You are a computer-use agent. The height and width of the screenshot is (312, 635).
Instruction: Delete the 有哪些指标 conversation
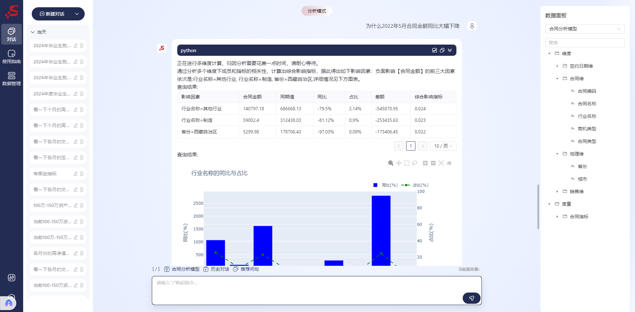click(x=82, y=174)
